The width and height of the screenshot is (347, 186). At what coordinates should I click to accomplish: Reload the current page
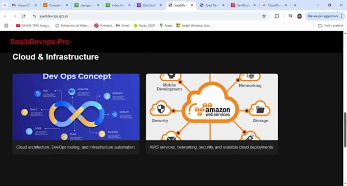click(x=23, y=16)
